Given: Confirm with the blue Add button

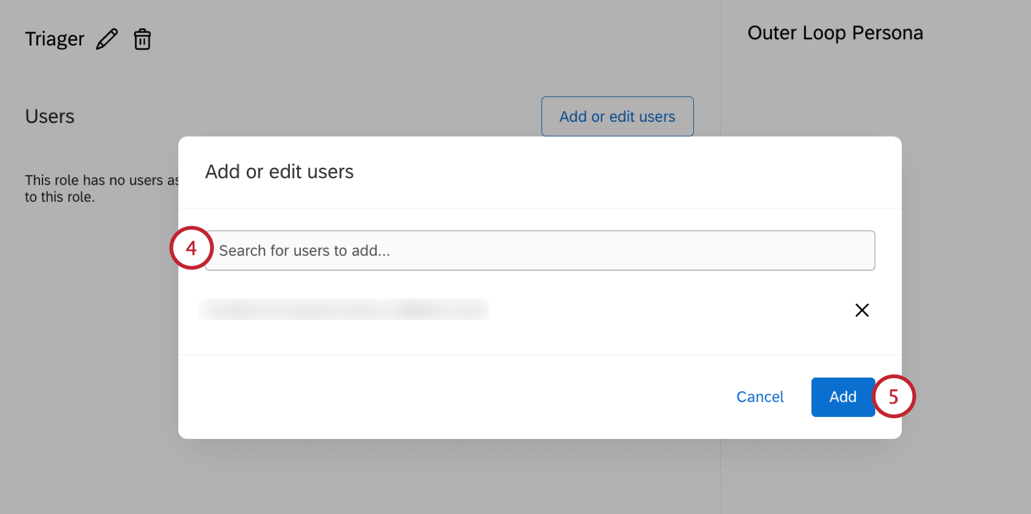Looking at the screenshot, I should 842,397.
